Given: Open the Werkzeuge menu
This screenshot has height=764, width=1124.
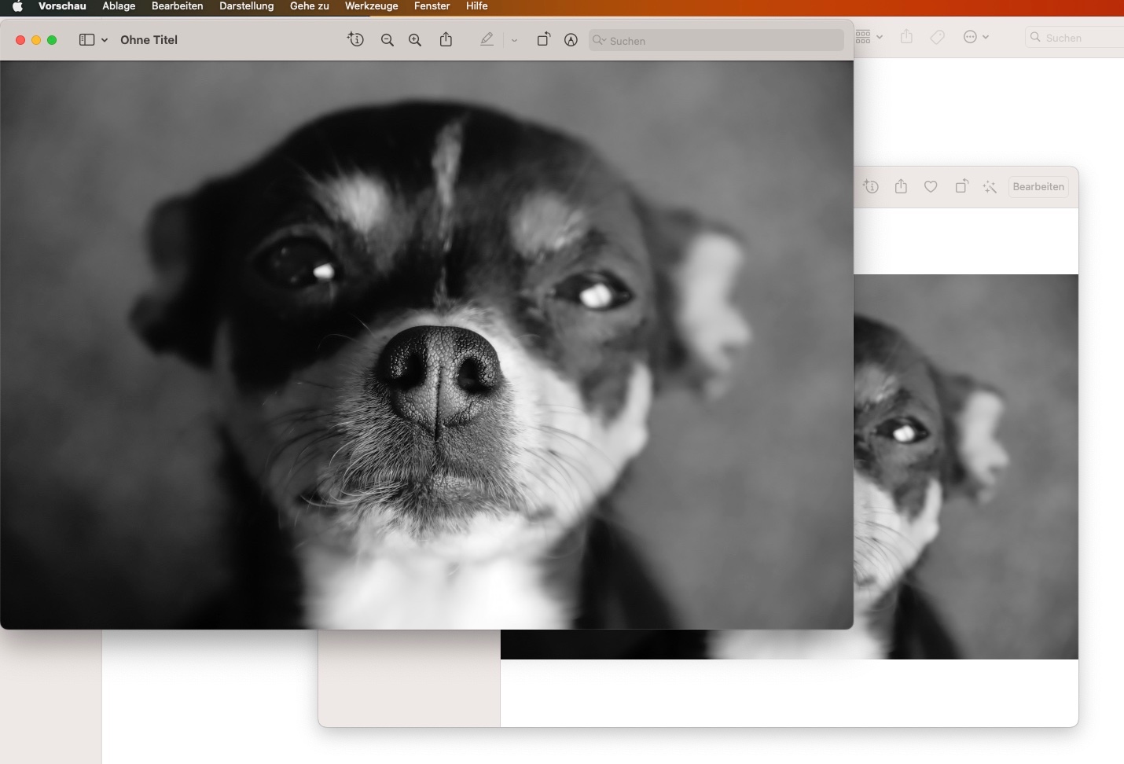Looking at the screenshot, I should tap(371, 6).
